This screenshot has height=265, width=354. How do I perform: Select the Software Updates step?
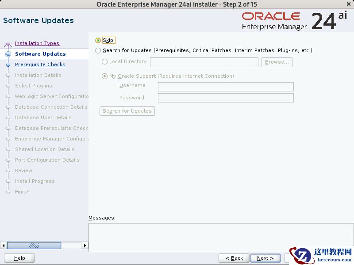(x=40, y=54)
